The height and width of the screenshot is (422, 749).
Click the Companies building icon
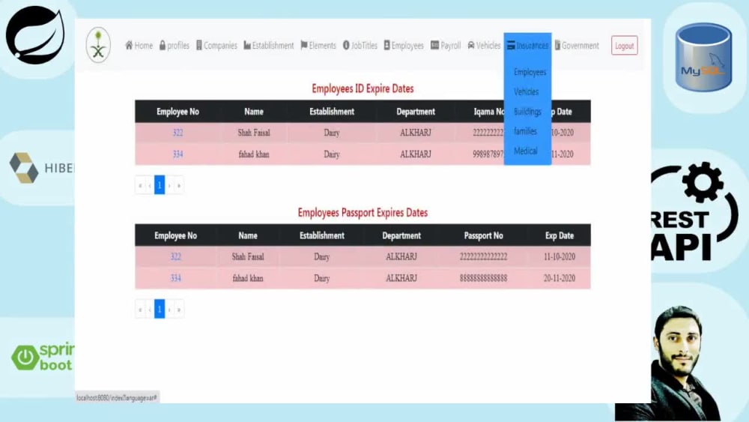[199, 46]
